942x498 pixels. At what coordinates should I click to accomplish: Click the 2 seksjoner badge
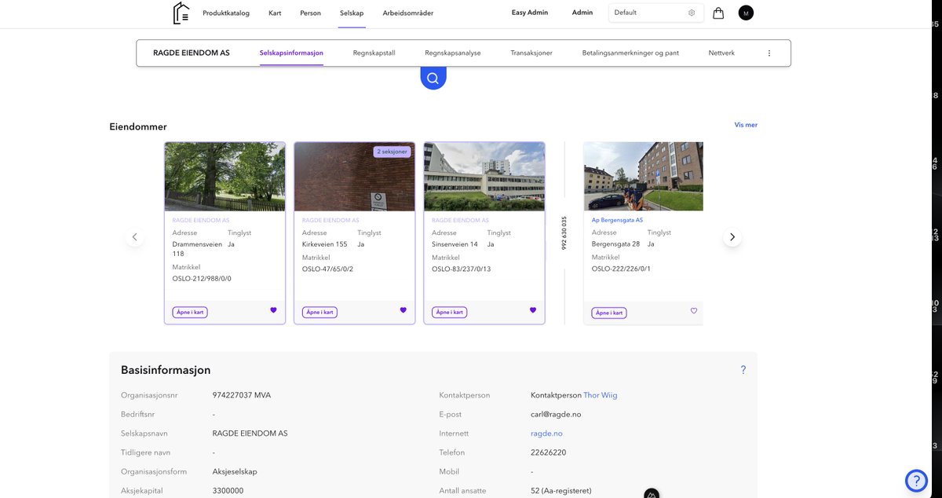pyautogui.click(x=392, y=152)
